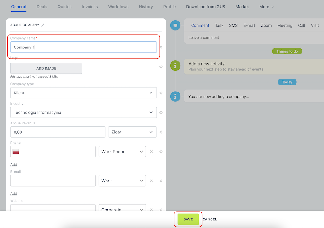Switch to the Deals tab
This screenshot has height=228, width=324.
tap(42, 7)
